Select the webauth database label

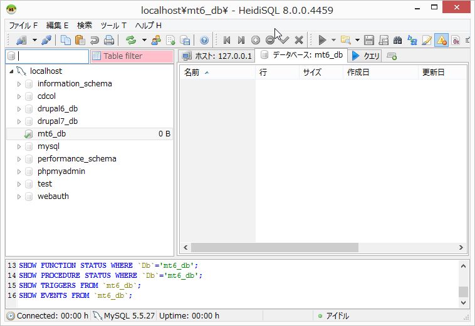point(53,196)
